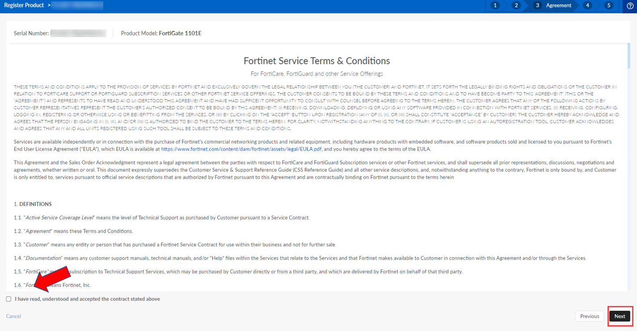Click the acceptance checkbox label text
The width and height of the screenshot is (637, 331).
coord(87,298)
